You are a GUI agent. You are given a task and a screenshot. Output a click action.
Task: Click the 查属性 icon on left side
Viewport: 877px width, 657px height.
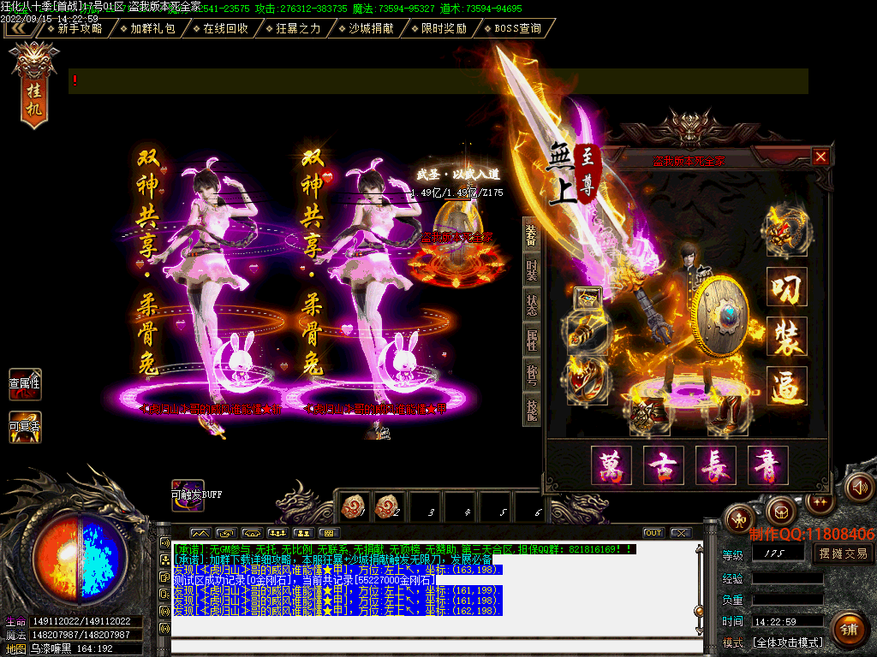pyautogui.click(x=25, y=384)
